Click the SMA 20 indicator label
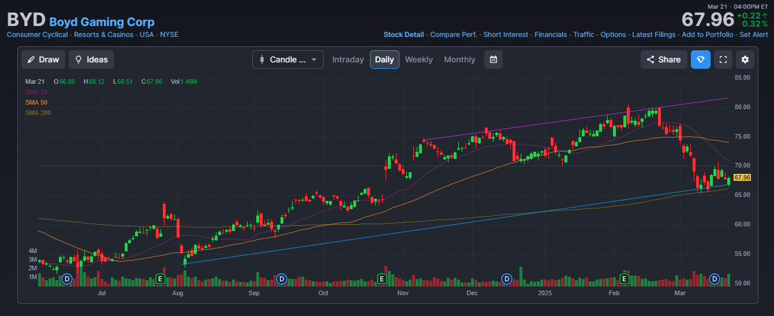774x316 pixels. click(x=36, y=92)
